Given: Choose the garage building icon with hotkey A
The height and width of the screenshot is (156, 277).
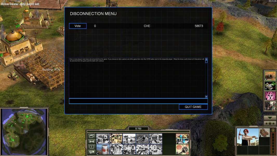Looking at the screenshot, I should pyautogui.click(x=156, y=139).
